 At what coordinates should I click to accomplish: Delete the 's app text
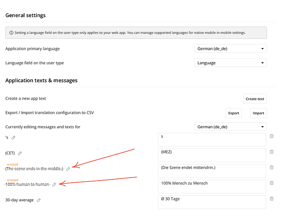(272, 136)
